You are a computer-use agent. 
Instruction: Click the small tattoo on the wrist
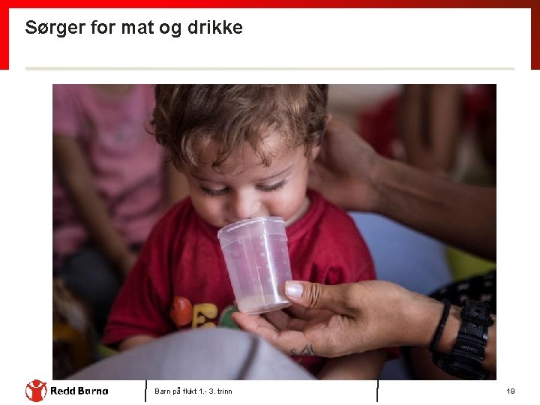(301, 351)
